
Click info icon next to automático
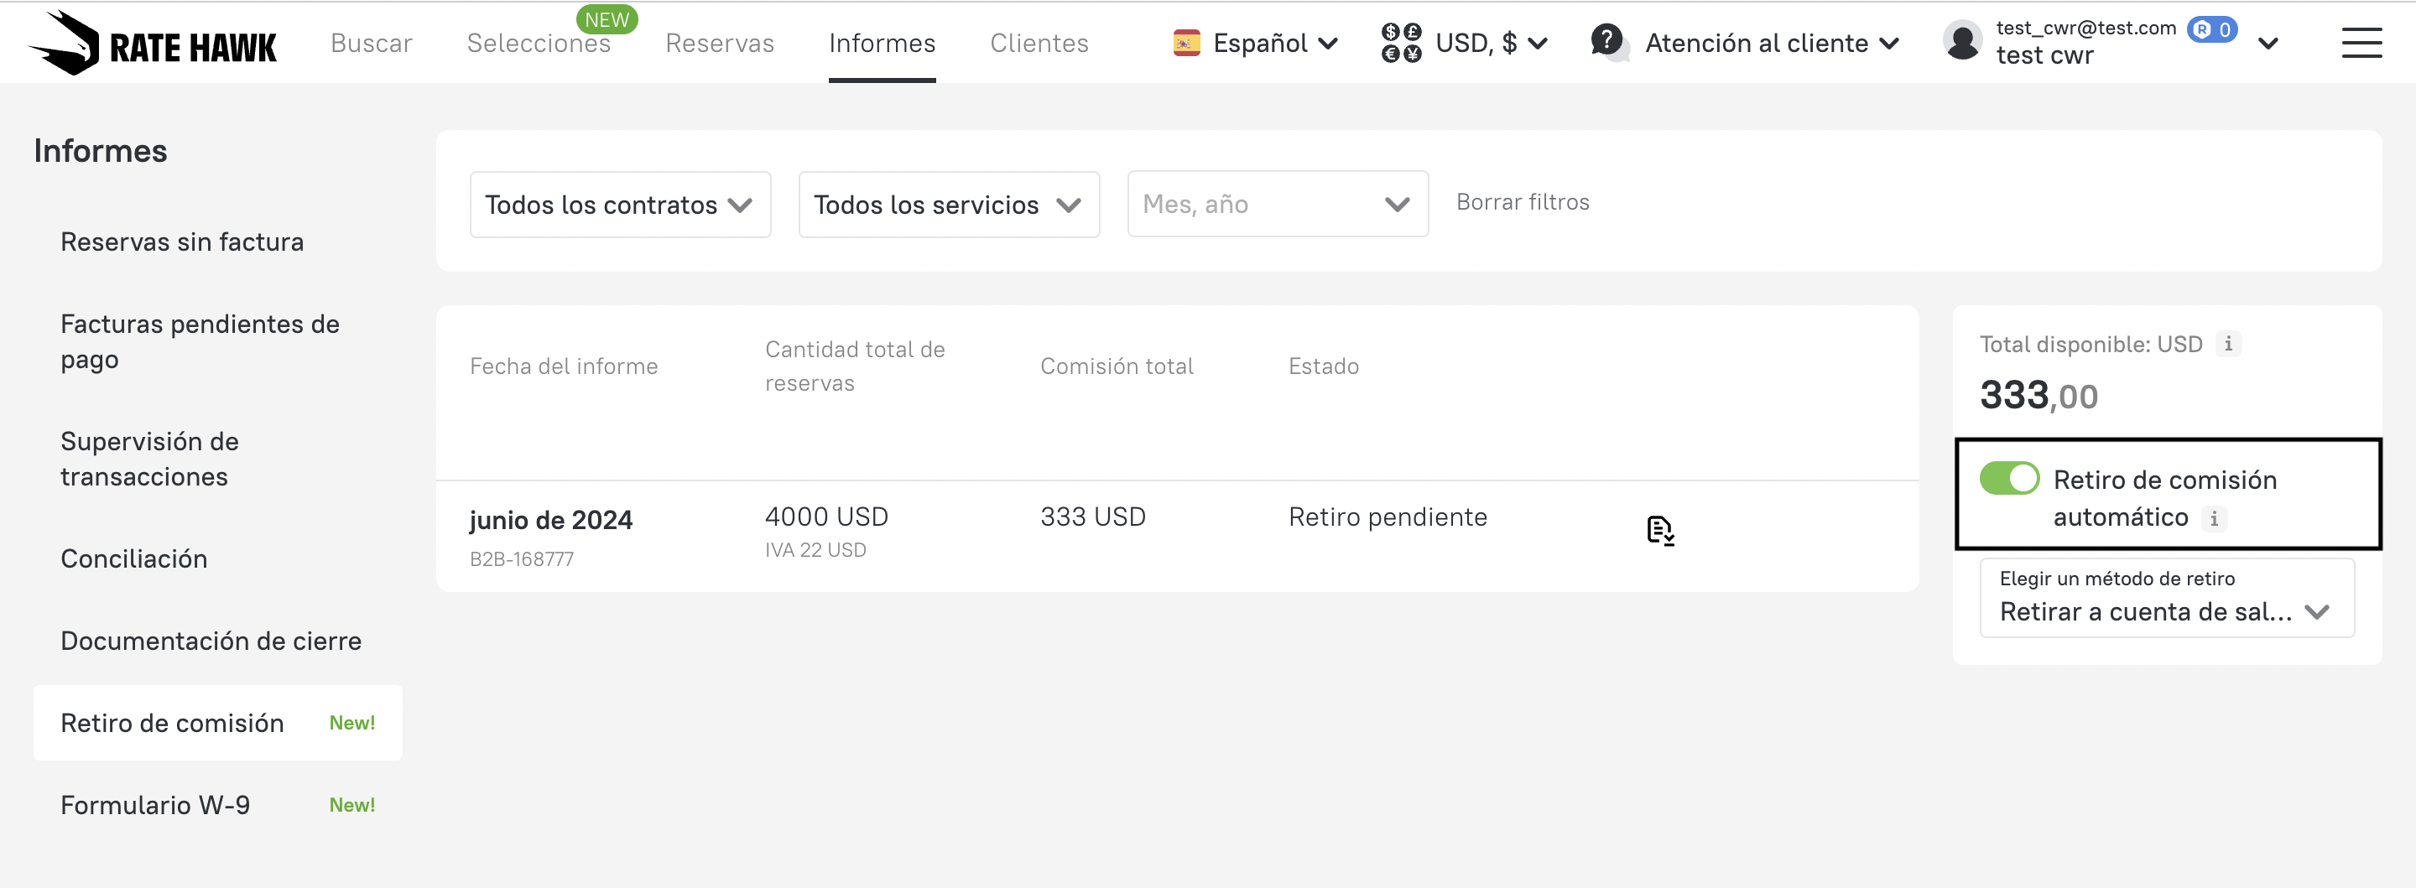(2214, 517)
